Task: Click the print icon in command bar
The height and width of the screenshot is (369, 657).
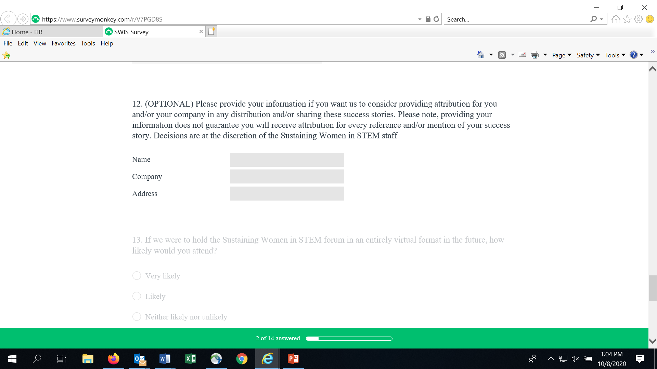Action: (x=534, y=55)
